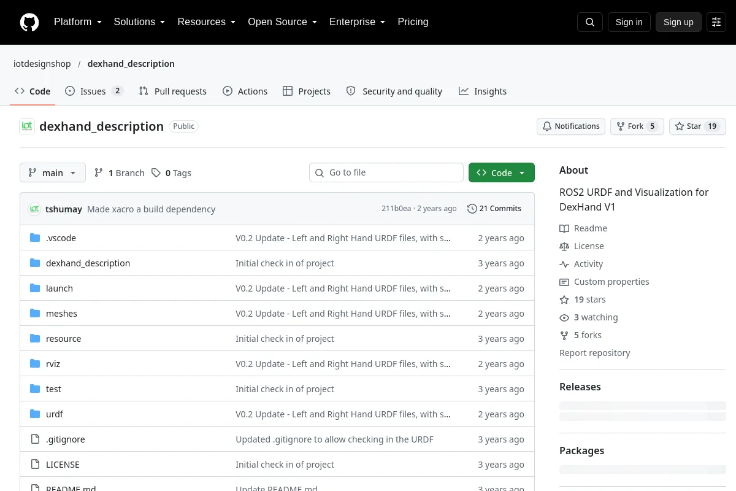Click the branch icon beside 1 Branch
The width and height of the screenshot is (736, 491).
pos(99,173)
